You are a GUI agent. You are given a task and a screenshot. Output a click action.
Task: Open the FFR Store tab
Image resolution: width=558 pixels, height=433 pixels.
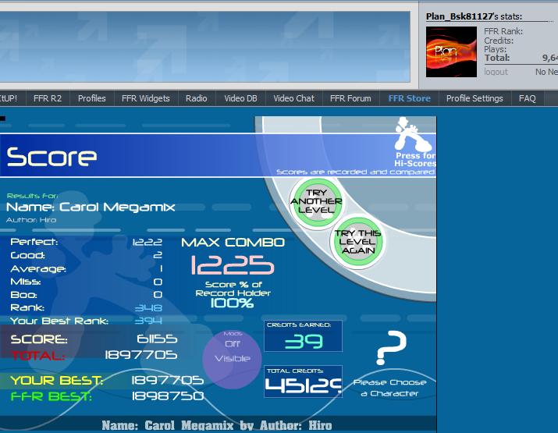409,98
